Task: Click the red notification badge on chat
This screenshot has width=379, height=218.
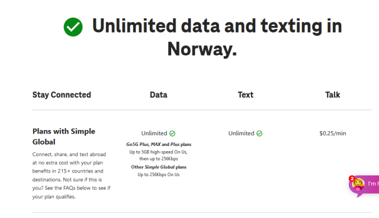Action: (352, 178)
